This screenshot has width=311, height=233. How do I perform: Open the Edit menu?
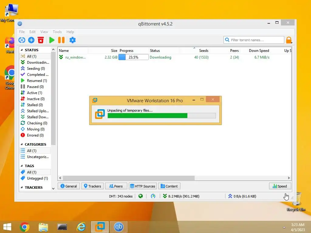point(32,32)
